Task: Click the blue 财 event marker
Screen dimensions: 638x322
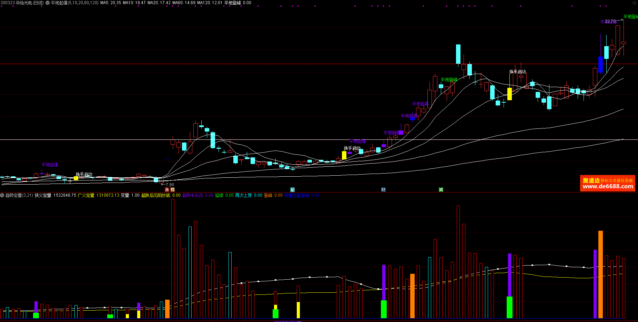Action: 383,190
